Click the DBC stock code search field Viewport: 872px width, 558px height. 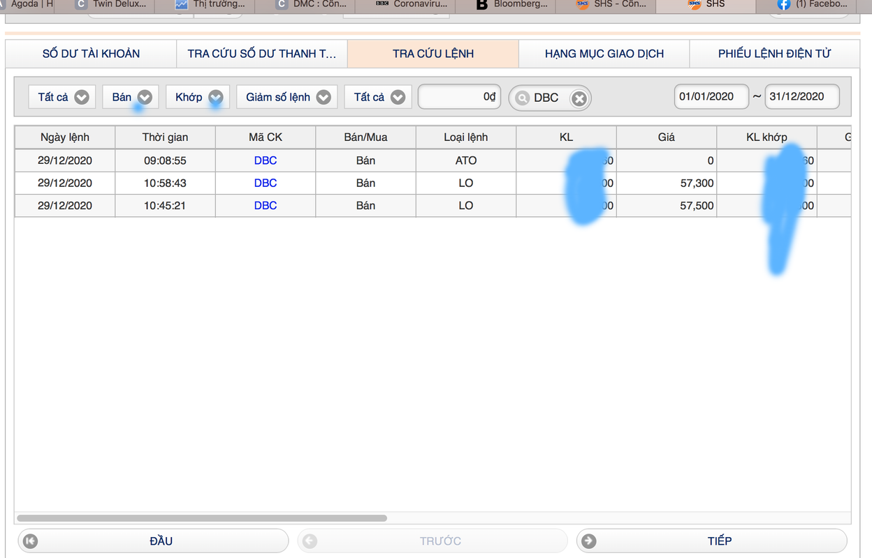[x=550, y=98]
